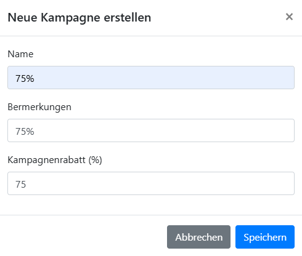Place cursor in the Bermerkungen 75% text
This screenshot has height=256, width=302.
tap(25, 131)
